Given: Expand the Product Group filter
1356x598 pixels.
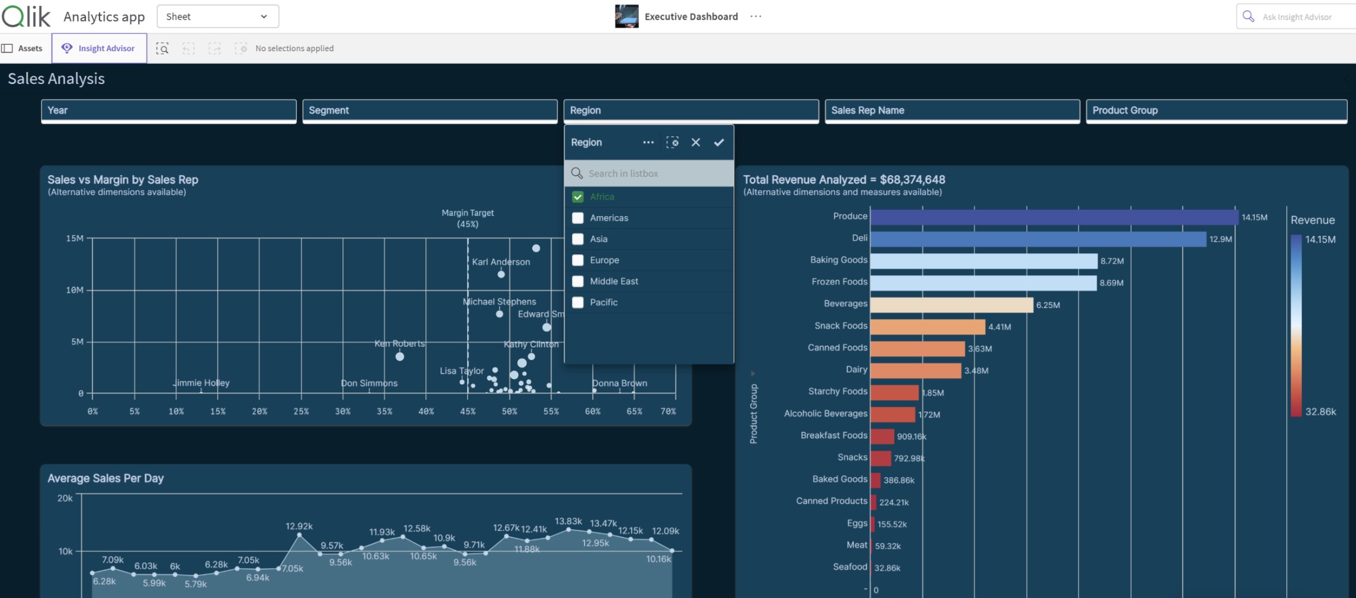Looking at the screenshot, I should [1216, 111].
